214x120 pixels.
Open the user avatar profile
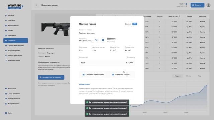click(x=208, y=5)
